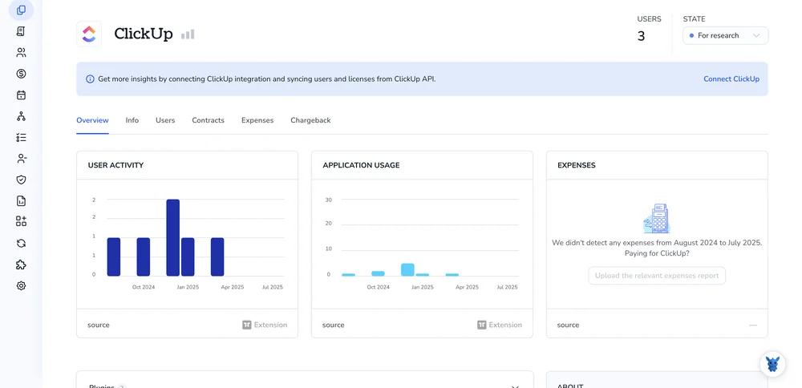This screenshot has height=388, width=802.
Task: Click the ClickUp logo thumbnail
Action: point(89,34)
